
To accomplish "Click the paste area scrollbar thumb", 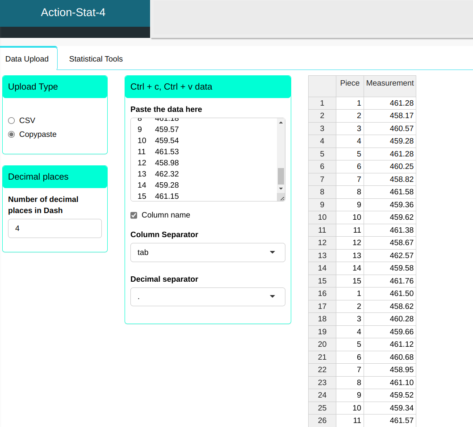I will pos(280,176).
